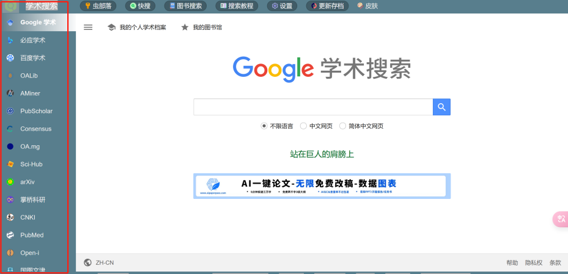Select the 不限语言 radio button

tap(264, 126)
